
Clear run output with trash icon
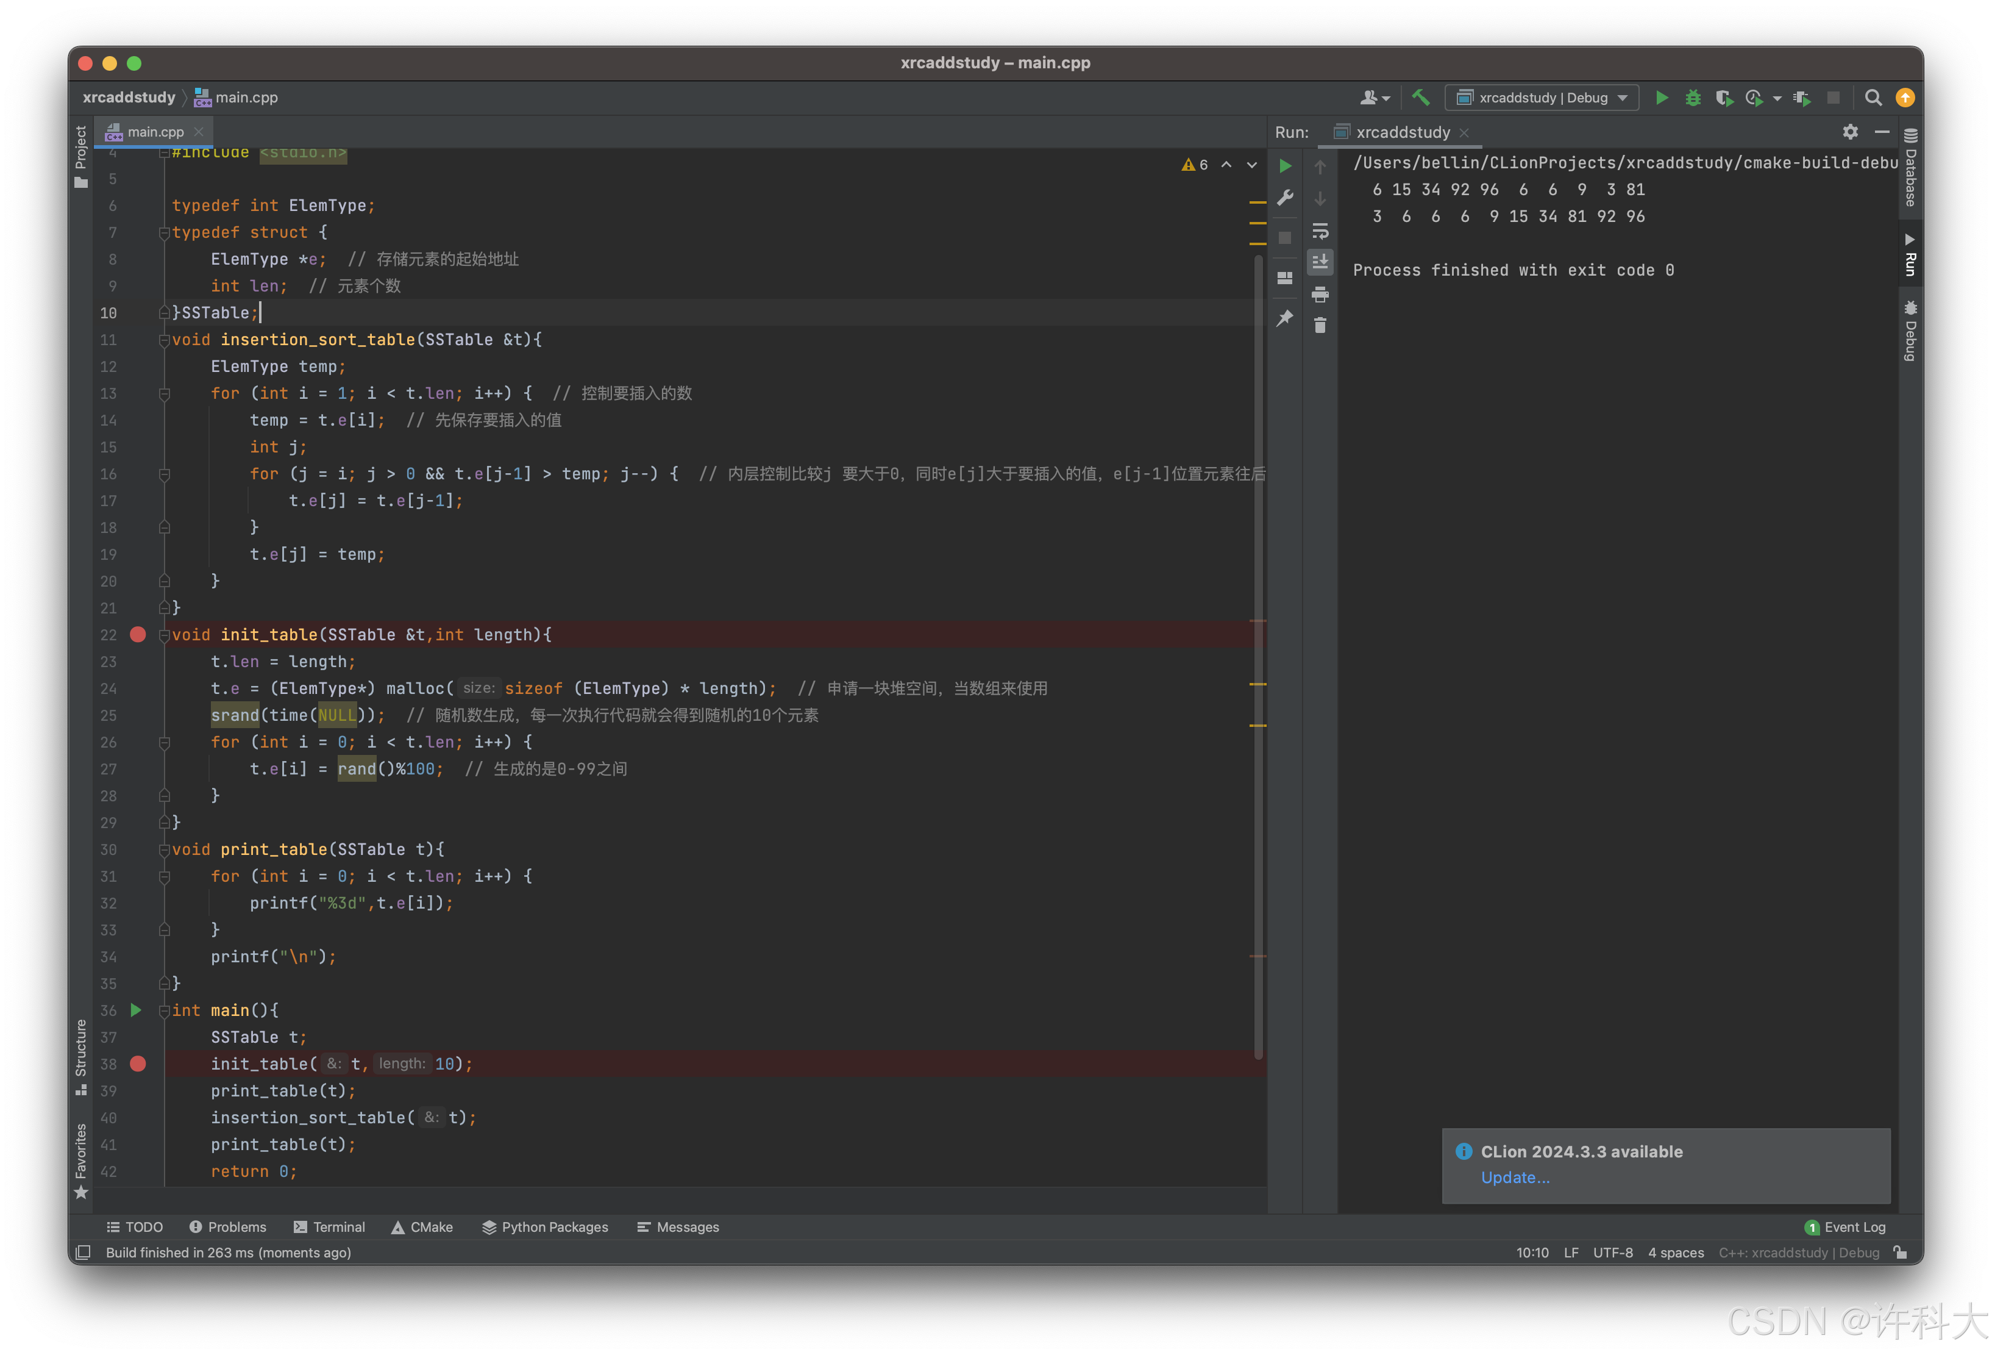pyautogui.click(x=1320, y=325)
